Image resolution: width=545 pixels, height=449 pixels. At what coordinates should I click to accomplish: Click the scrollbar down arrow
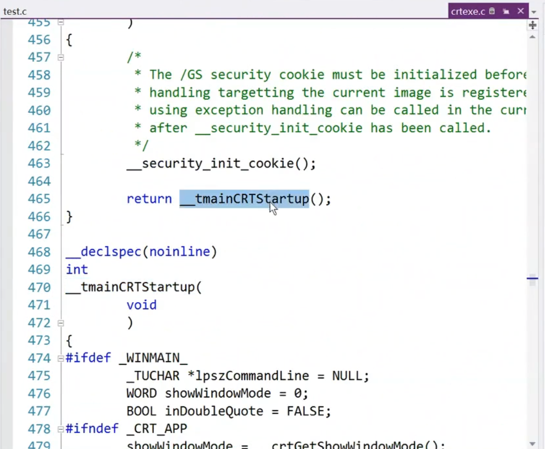(533, 444)
